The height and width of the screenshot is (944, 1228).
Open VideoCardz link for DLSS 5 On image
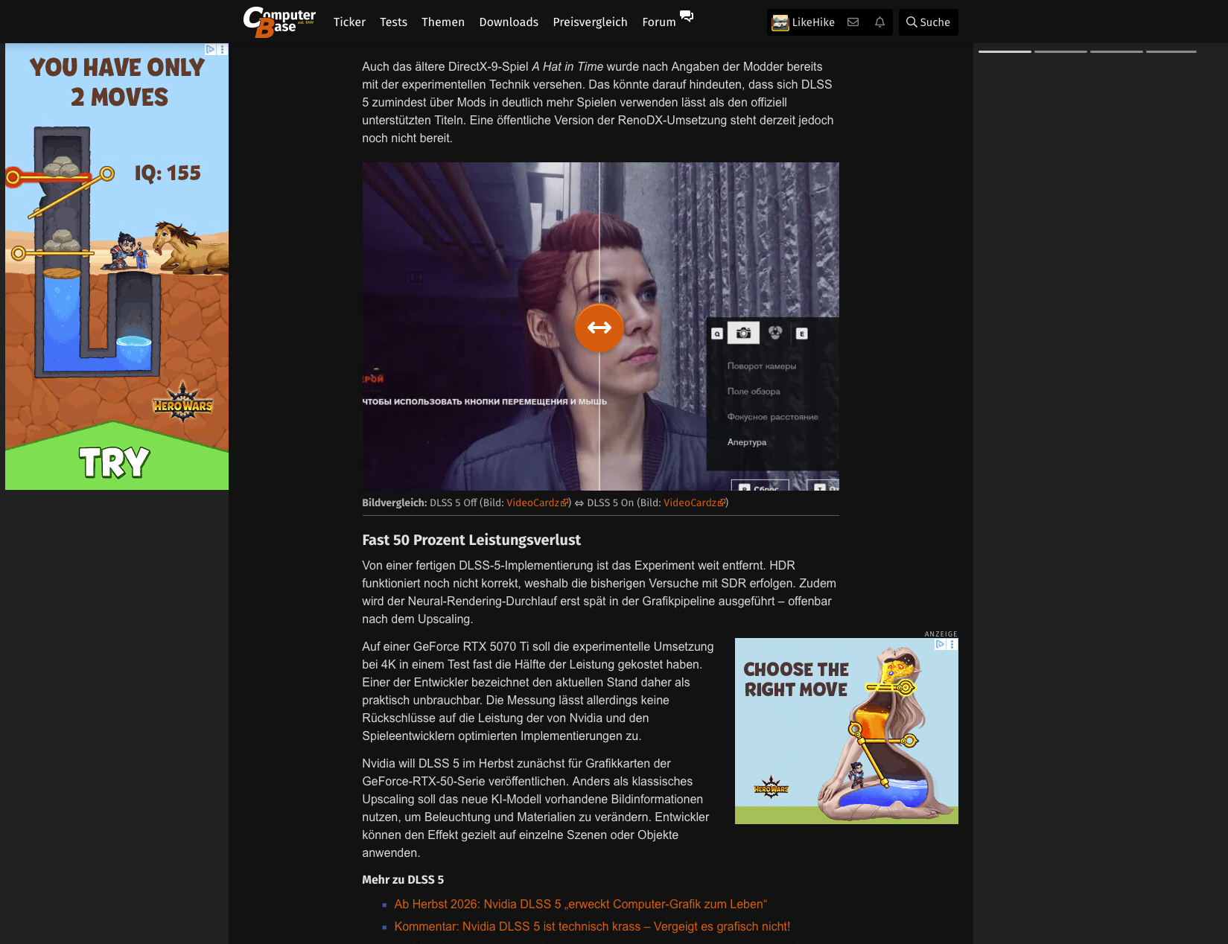694,503
